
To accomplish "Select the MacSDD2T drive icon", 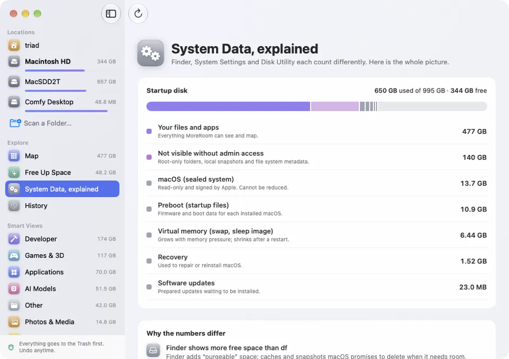I will coord(14,82).
